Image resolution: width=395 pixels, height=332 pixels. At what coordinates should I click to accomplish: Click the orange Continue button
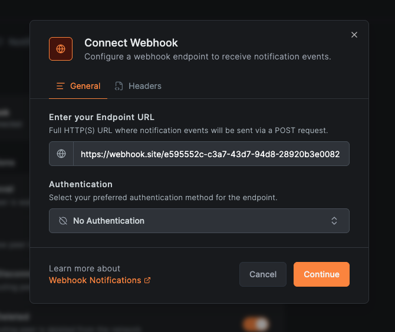click(x=321, y=274)
